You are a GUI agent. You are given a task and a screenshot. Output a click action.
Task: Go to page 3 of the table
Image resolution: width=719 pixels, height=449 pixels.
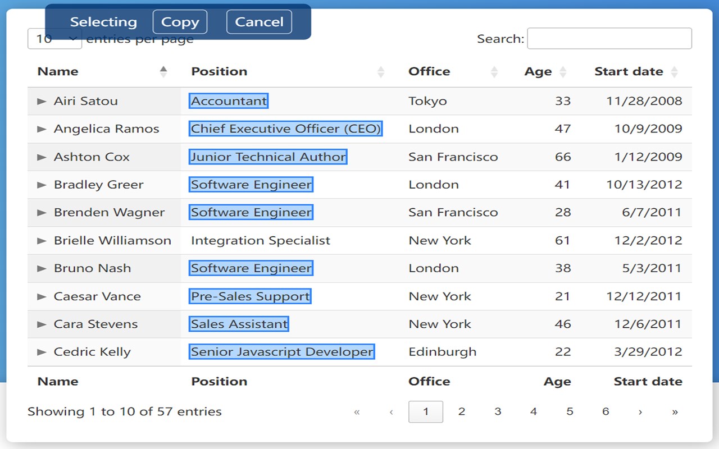point(497,412)
